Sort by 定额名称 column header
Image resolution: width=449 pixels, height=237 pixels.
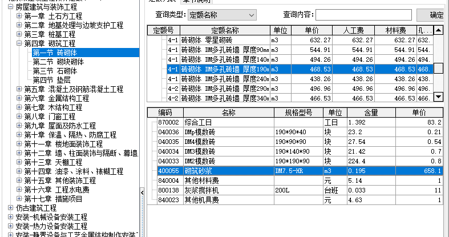(x=225, y=30)
